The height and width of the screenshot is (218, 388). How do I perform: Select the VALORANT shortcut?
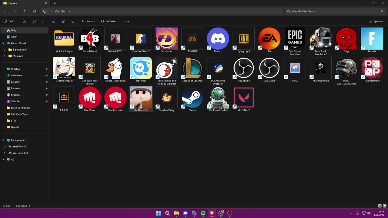(244, 97)
